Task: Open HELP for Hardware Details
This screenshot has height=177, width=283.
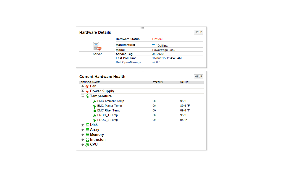Action: [198, 32]
